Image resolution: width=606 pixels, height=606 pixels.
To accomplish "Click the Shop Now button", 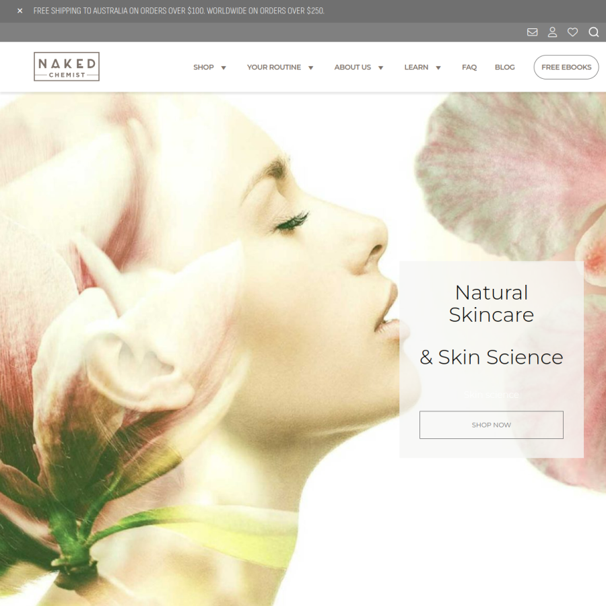I will point(492,425).
